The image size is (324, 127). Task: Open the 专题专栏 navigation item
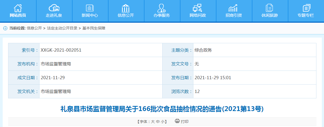[306, 15]
